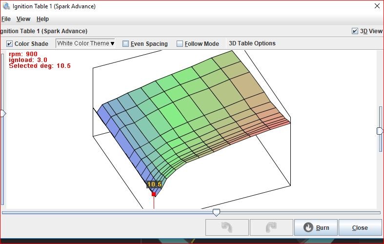This screenshot has height=244, width=384.
Task: Open 3D Table Options menu
Action: click(x=252, y=43)
